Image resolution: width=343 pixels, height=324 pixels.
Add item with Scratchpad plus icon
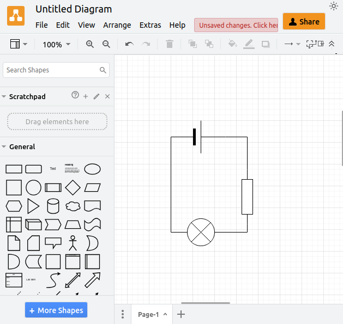click(x=86, y=96)
